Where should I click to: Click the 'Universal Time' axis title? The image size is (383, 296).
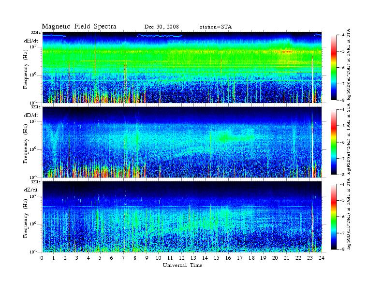[x=182, y=265]
